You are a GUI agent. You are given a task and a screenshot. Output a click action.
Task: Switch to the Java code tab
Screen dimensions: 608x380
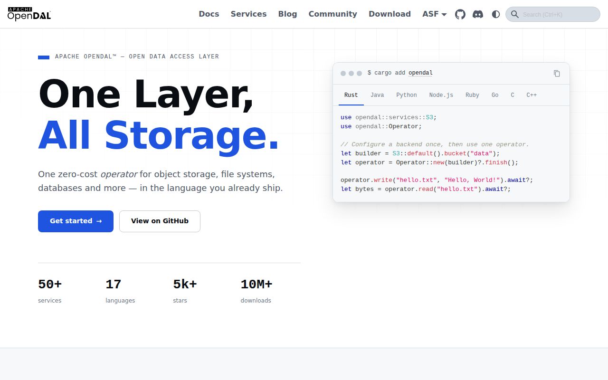[x=377, y=95]
